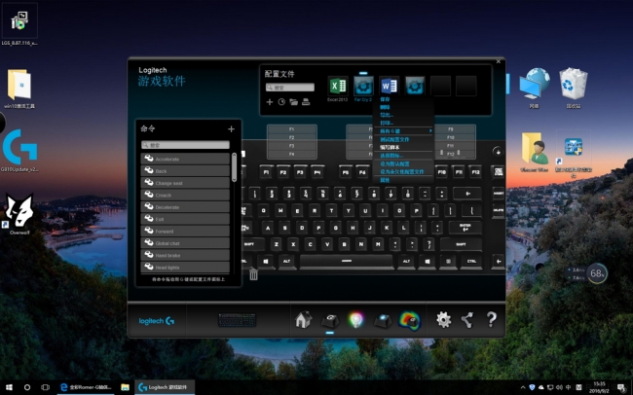633x395 pixels.
Task: Select the fourth gear-icon profile
Action: pyautogui.click(x=415, y=86)
